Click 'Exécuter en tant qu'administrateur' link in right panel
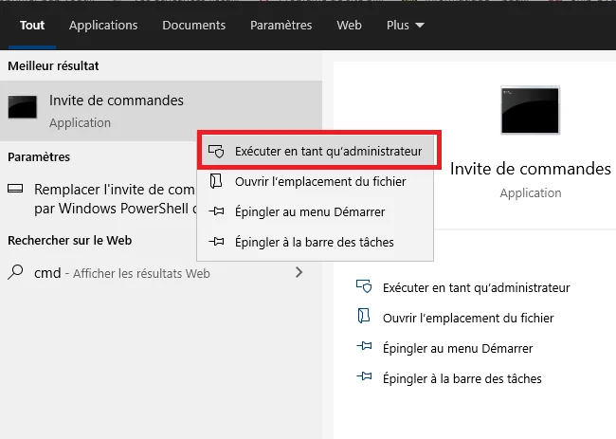 pos(476,287)
